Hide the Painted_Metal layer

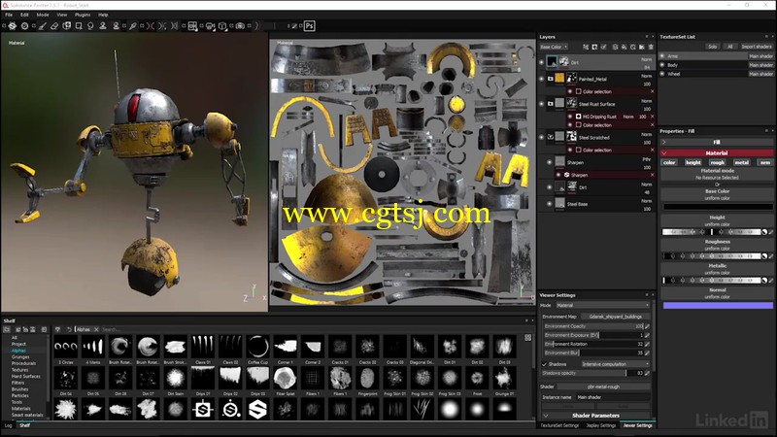click(x=542, y=79)
